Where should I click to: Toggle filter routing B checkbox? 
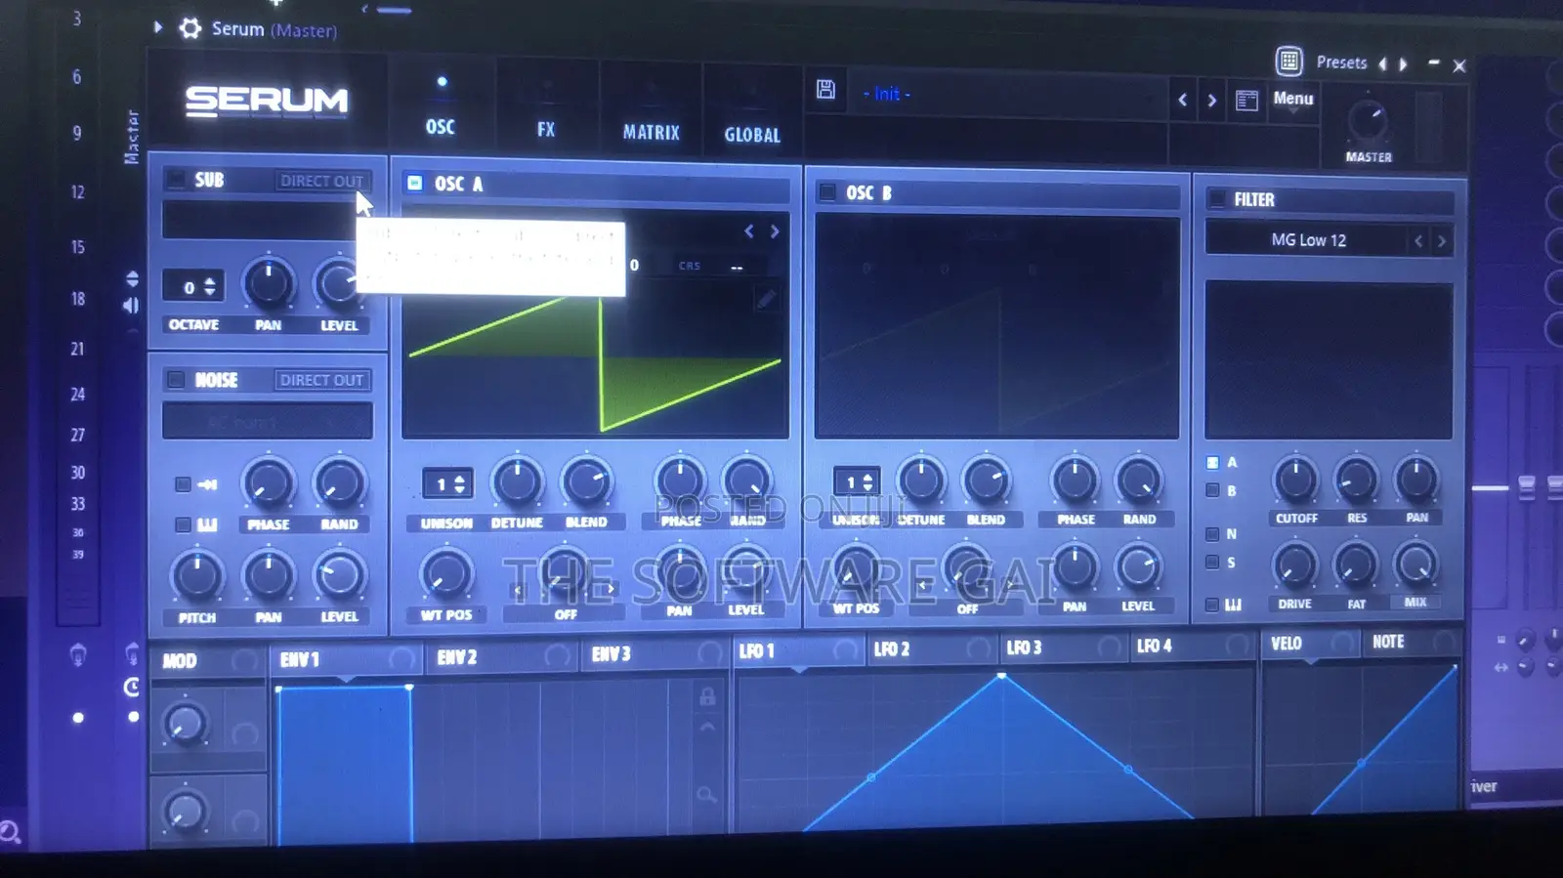(x=1212, y=490)
